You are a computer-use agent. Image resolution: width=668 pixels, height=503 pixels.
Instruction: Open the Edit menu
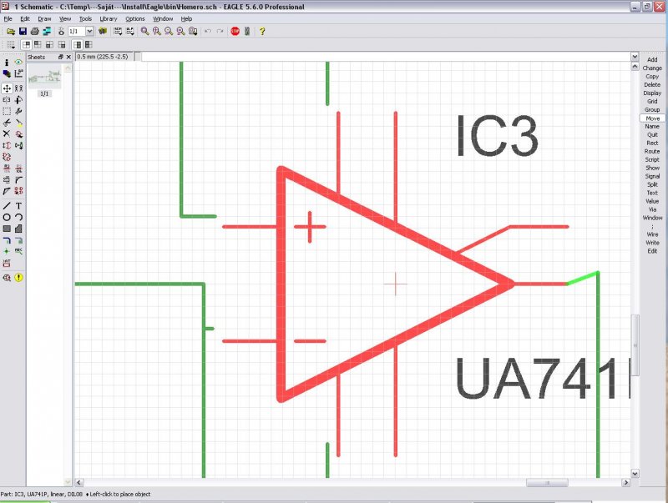tap(25, 18)
